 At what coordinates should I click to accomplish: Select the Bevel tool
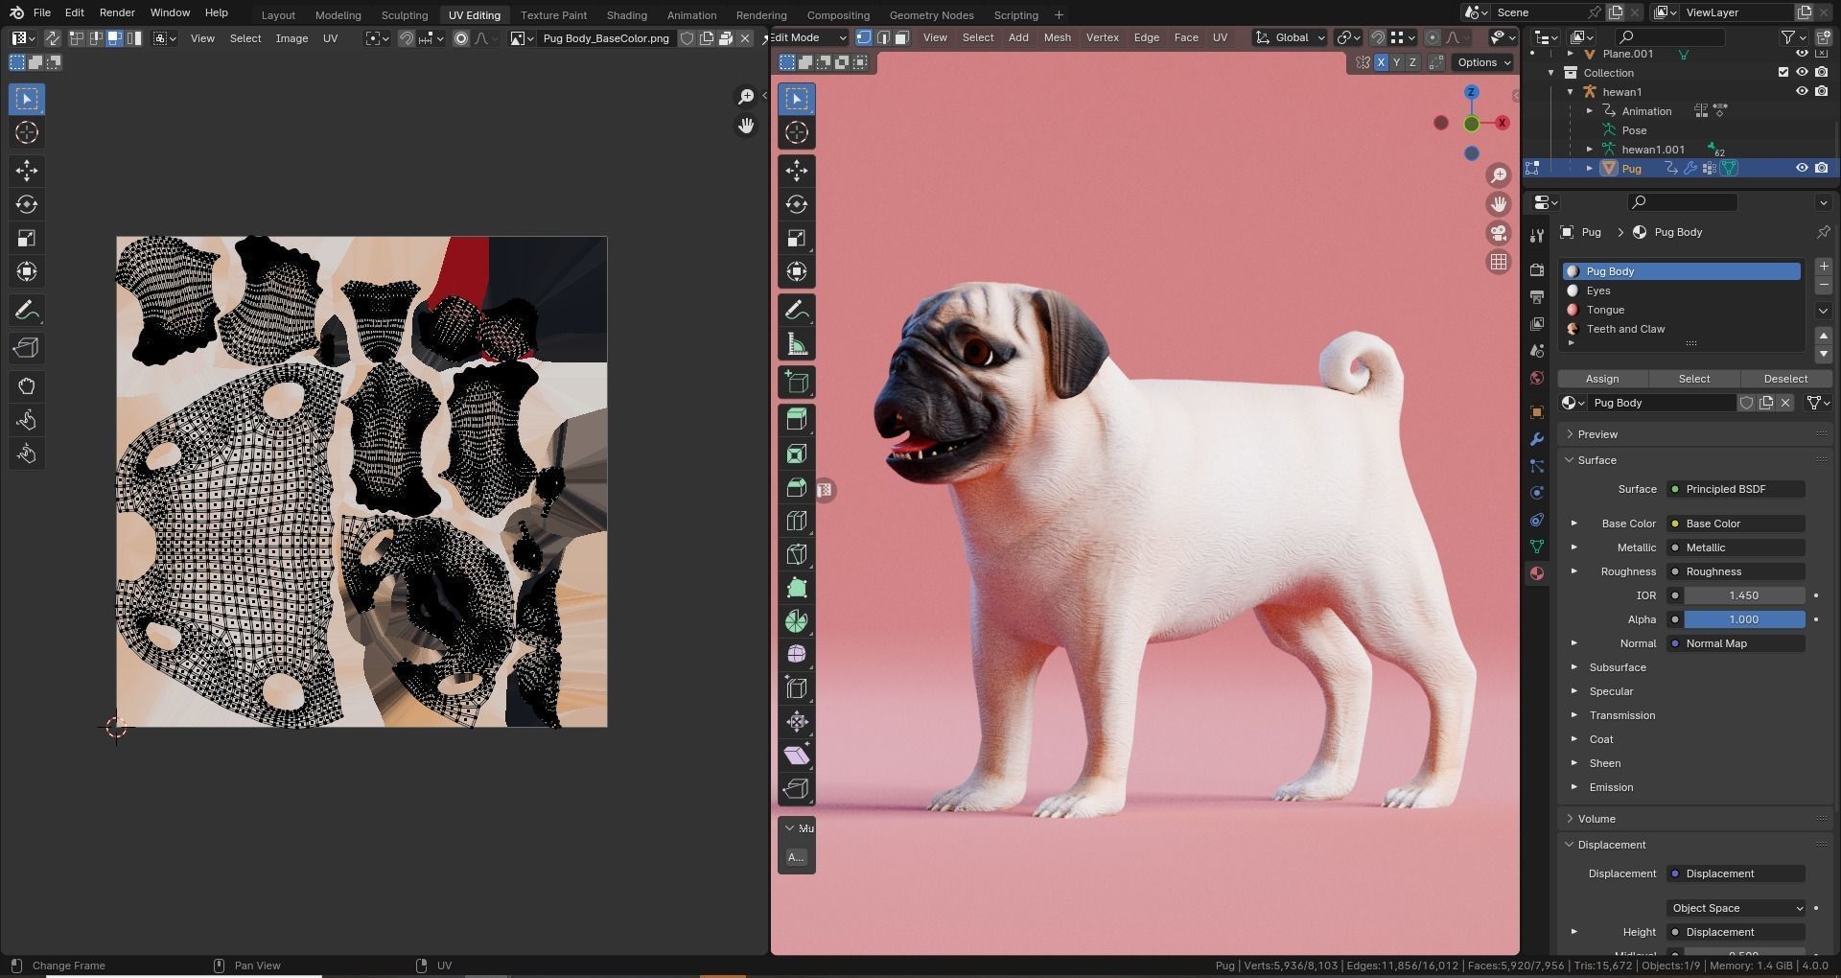(x=797, y=487)
